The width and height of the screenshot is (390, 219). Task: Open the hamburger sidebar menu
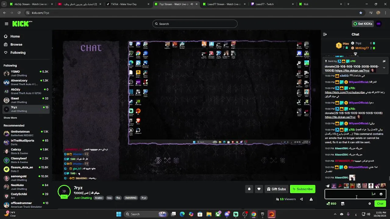click(6, 24)
